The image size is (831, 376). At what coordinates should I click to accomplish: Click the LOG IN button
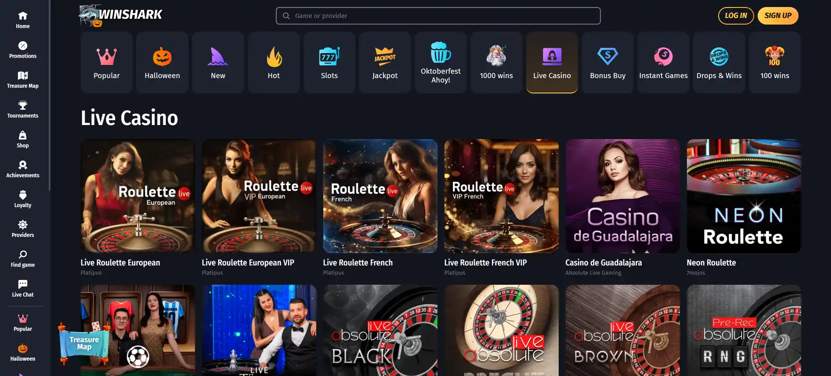pos(736,16)
